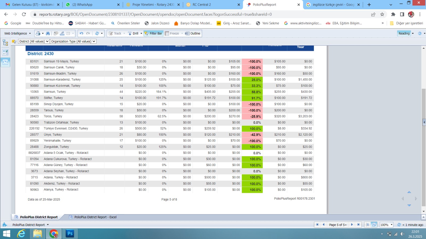Screen dimensions: 426x239
Task: Click the refresh status icon in status bar
Action: [399, 225]
